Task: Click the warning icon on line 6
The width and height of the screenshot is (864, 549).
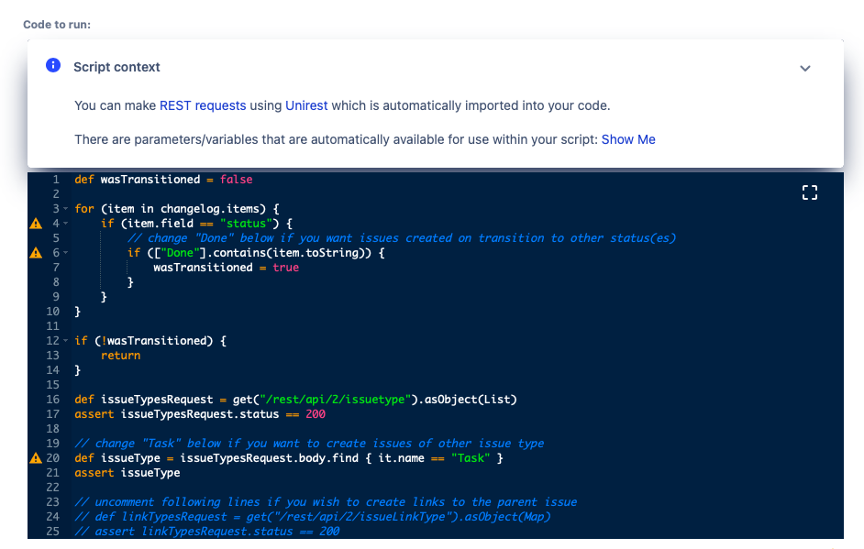Action: (36, 253)
